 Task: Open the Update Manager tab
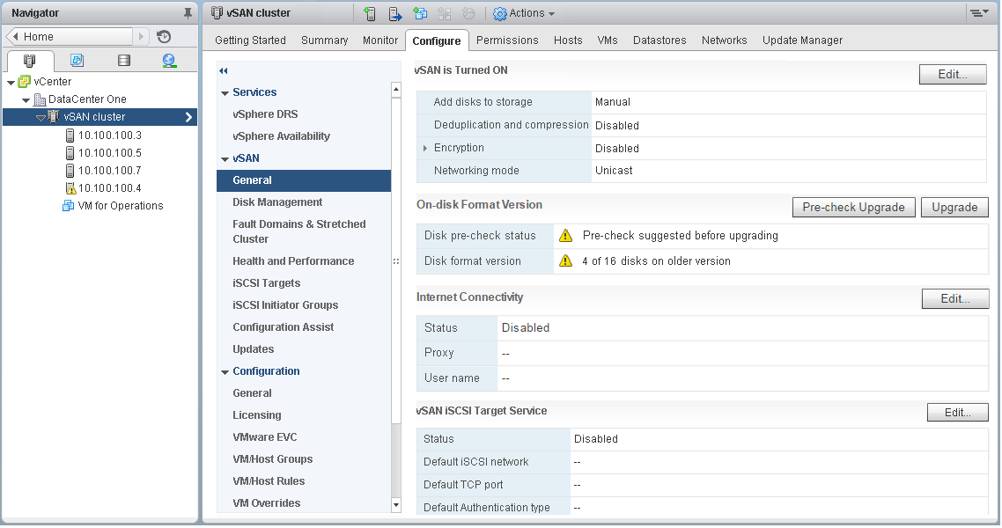point(803,40)
